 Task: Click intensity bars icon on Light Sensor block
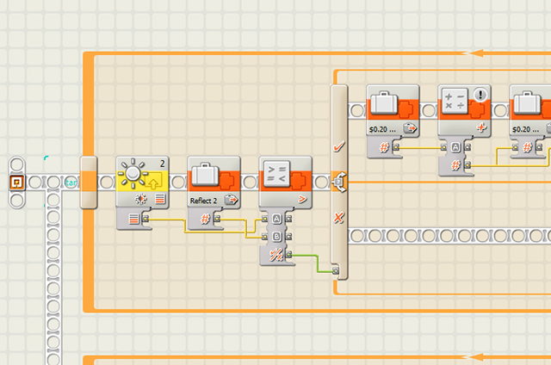[160, 199]
